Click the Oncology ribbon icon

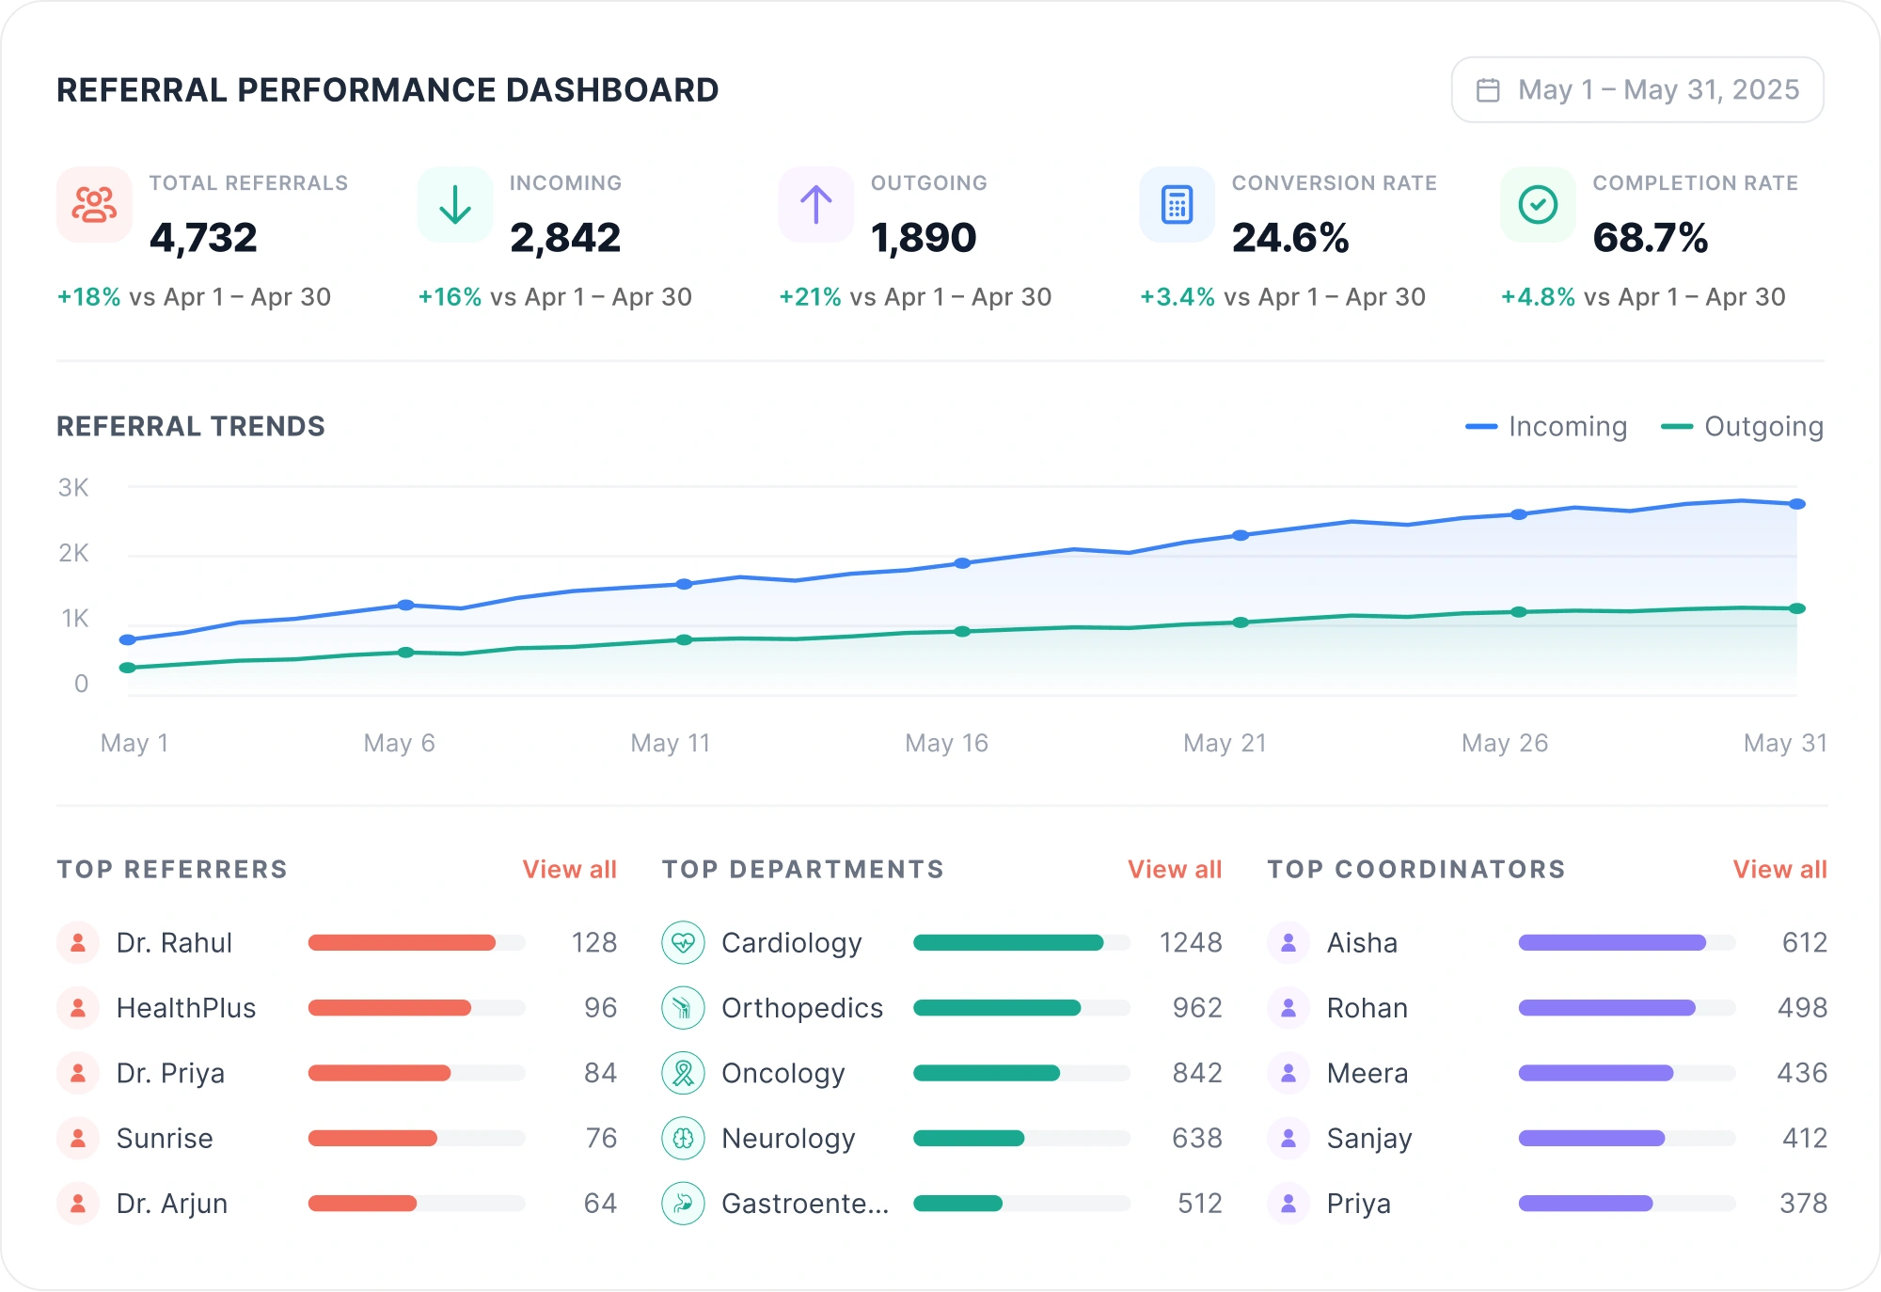click(684, 1073)
